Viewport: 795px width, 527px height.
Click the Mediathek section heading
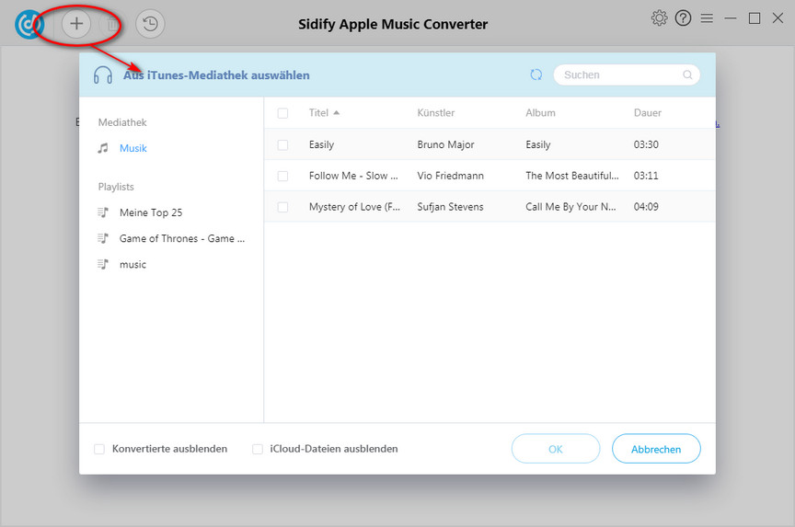pos(122,122)
